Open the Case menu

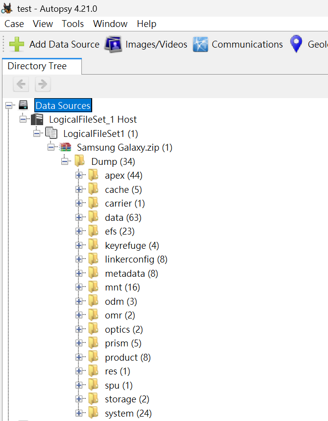point(14,24)
